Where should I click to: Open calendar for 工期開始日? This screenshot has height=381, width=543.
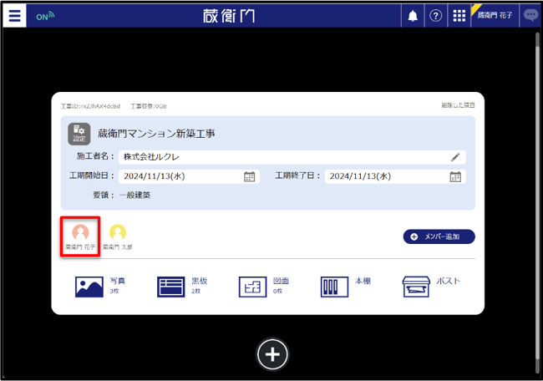tap(249, 176)
